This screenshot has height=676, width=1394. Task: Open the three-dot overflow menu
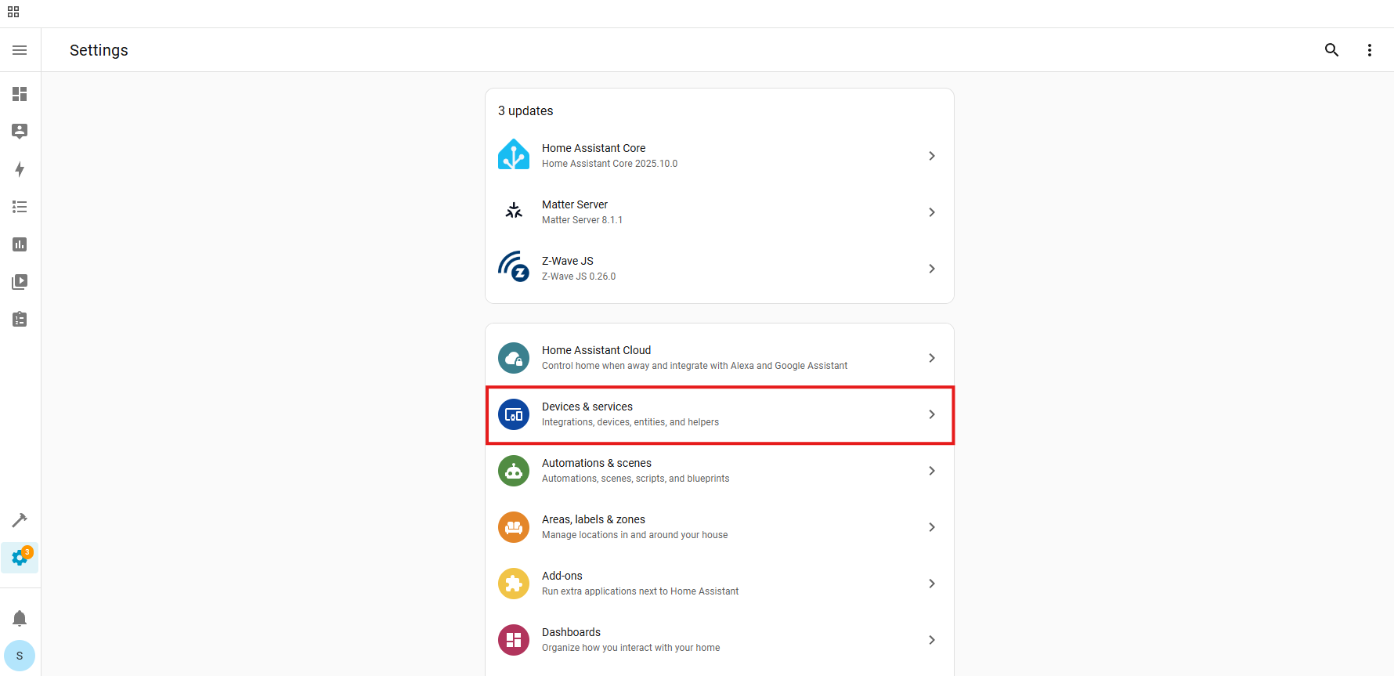pos(1369,50)
